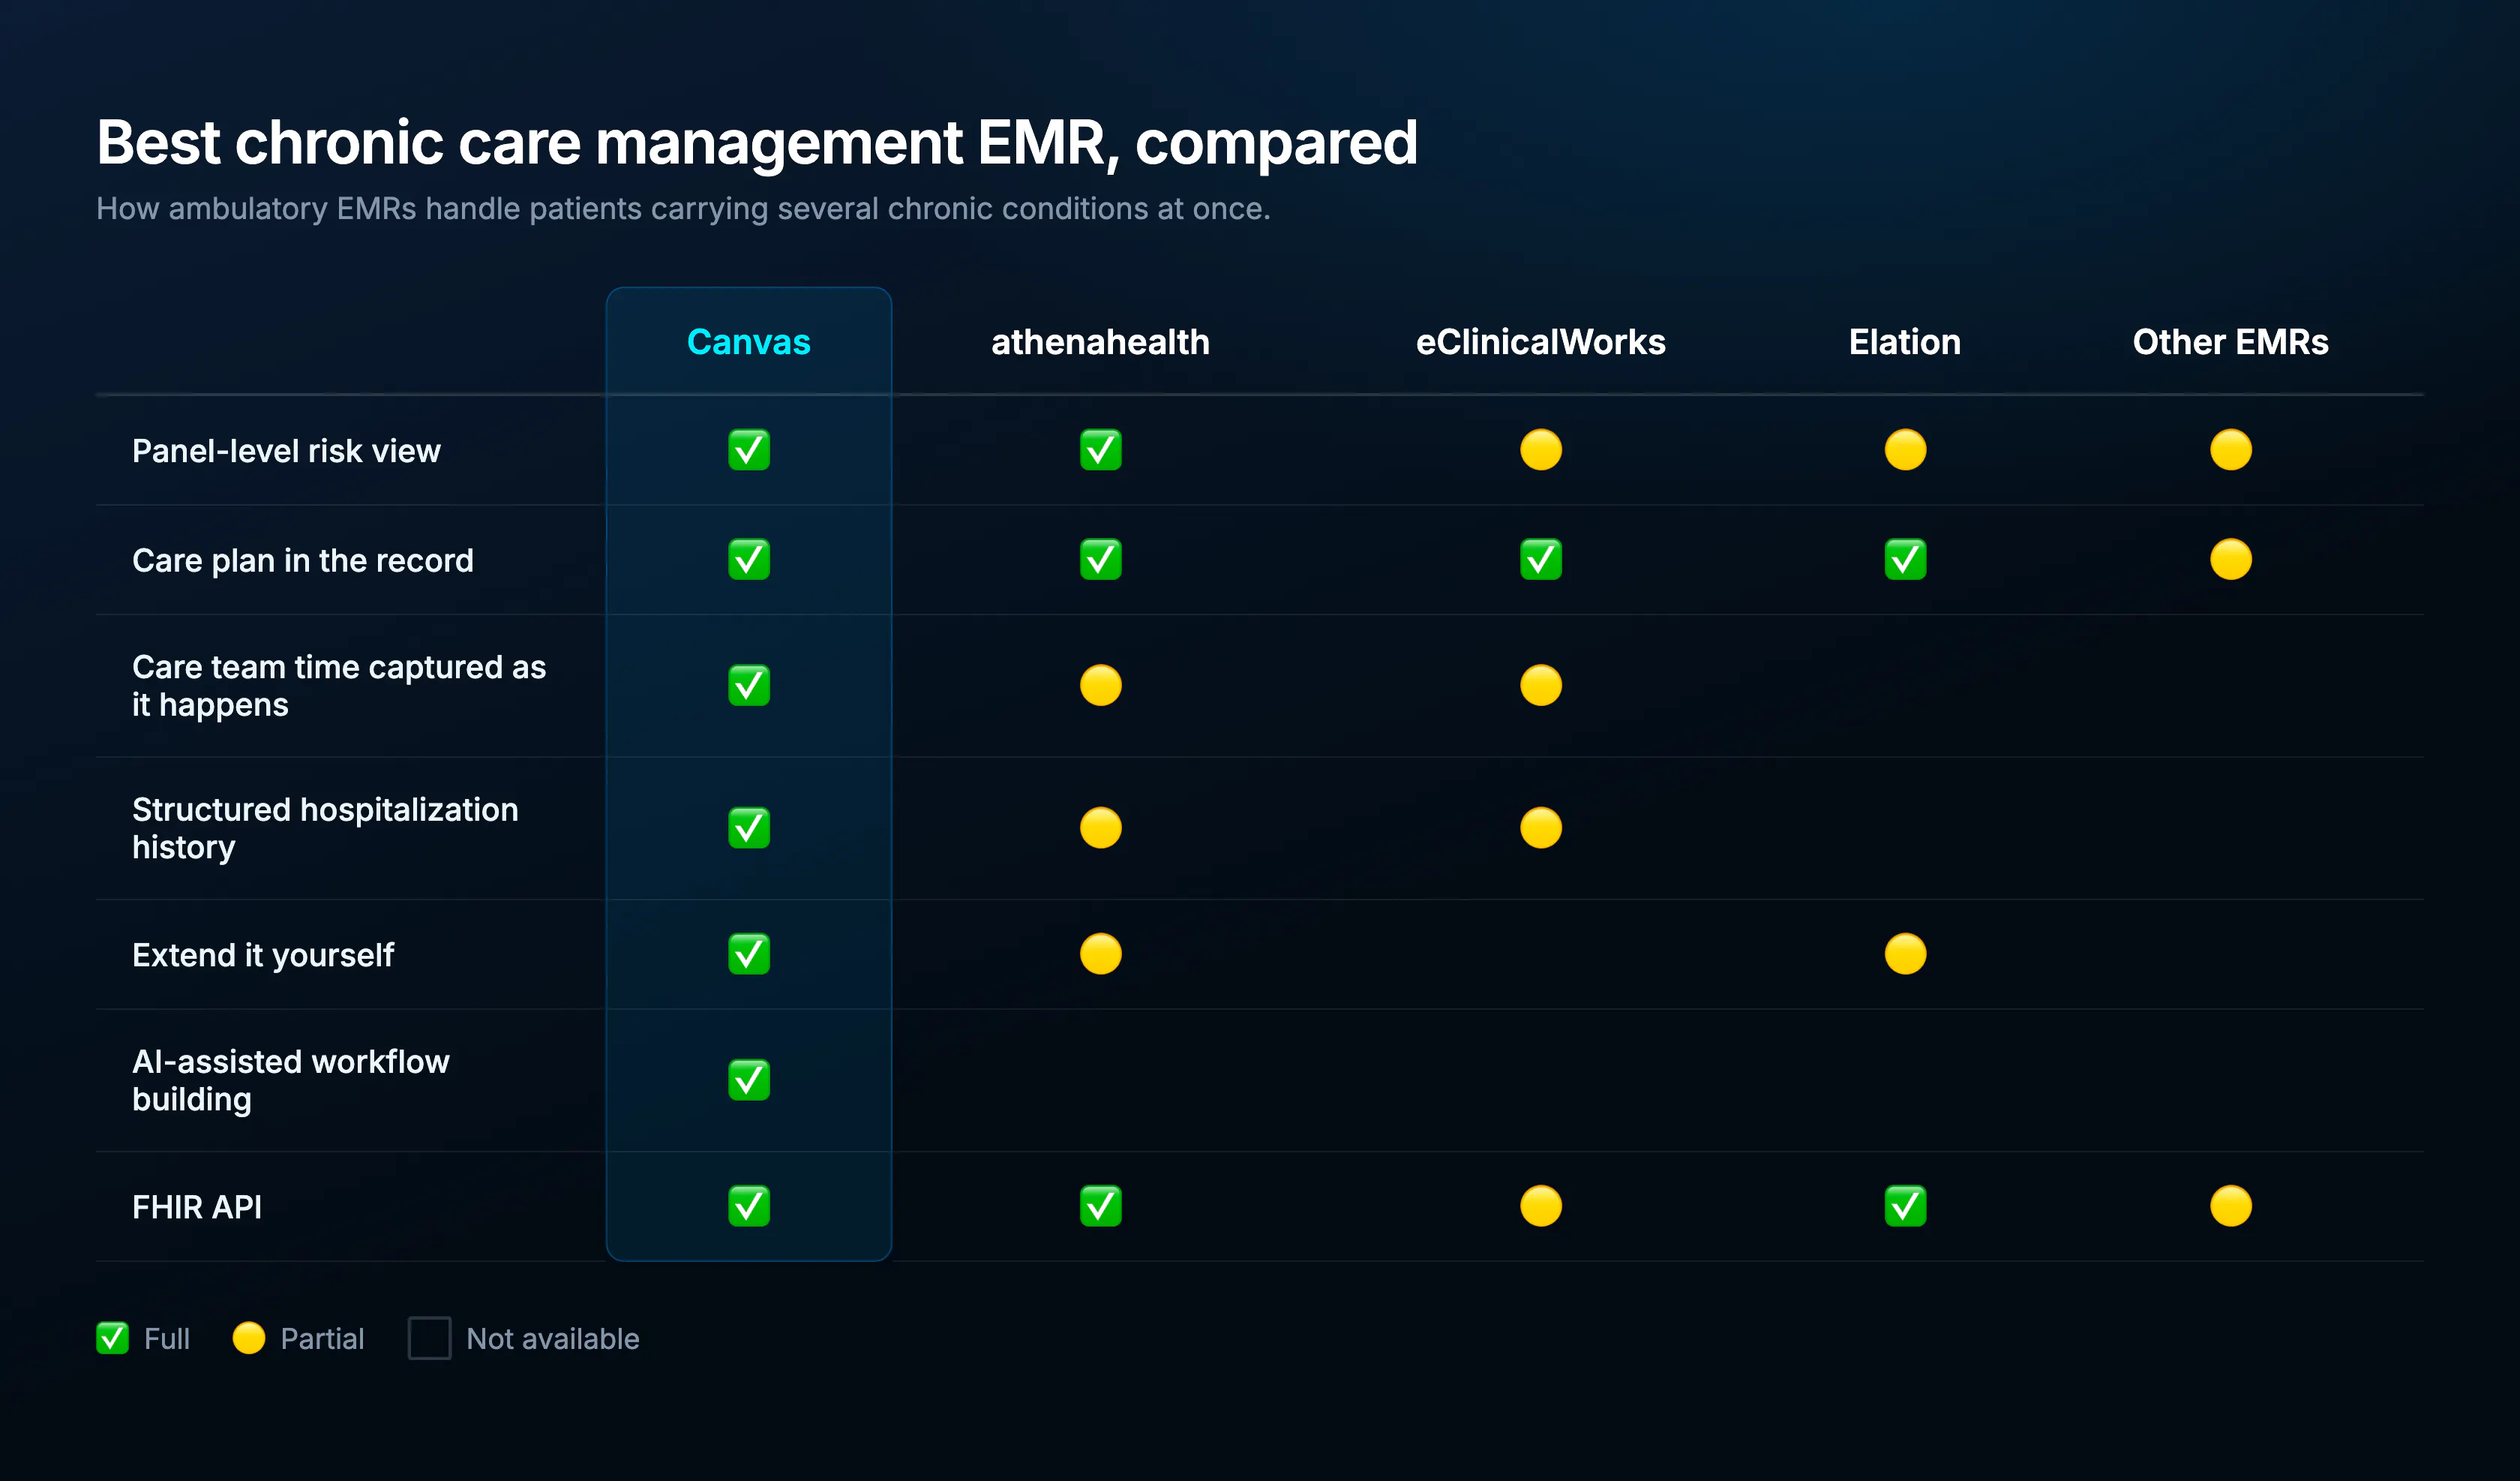The width and height of the screenshot is (2520, 1481).
Task: Click Canvas checkmark in Extend it yourself row
Action: [749, 954]
